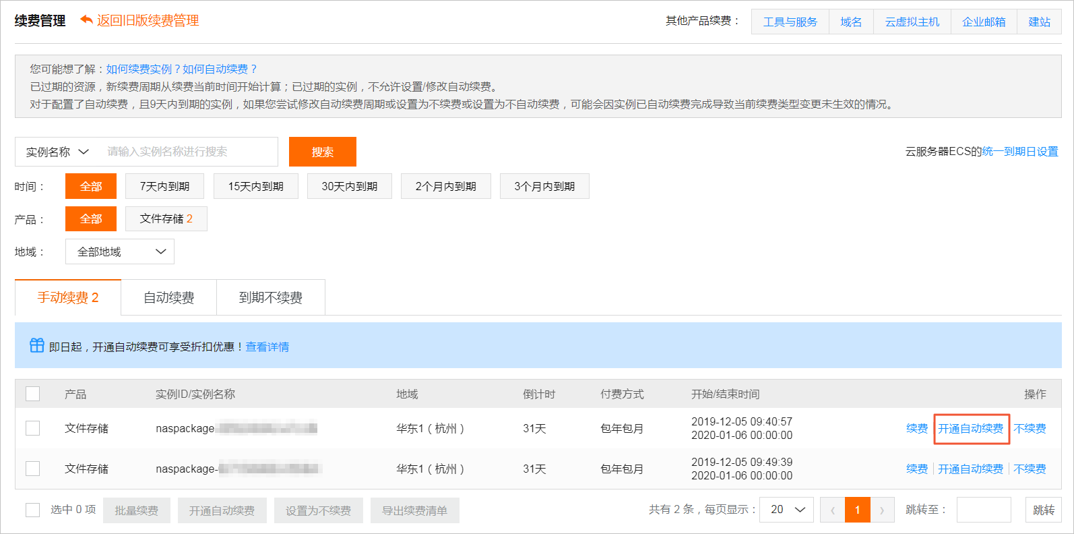Click 不续费 for first naspackage row
1074x534 pixels.
click(x=1030, y=428)
